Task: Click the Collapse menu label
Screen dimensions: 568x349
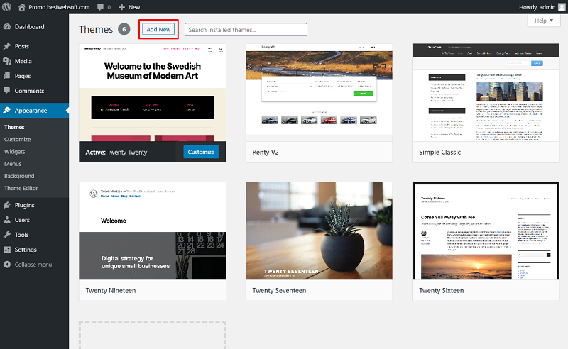Action: coord(33,265)
